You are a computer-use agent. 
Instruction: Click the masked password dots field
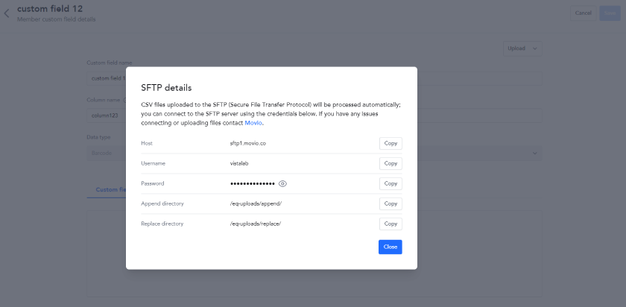[x=253, y=183]
